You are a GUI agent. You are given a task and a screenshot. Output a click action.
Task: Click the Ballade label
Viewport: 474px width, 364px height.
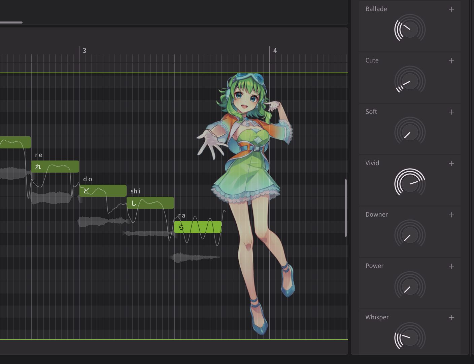[376, 9]
